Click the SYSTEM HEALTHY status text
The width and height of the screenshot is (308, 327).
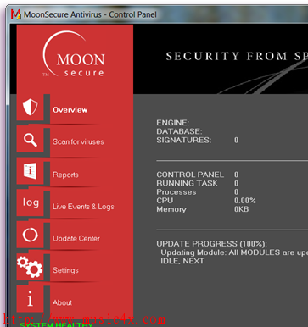tap(56, 324)
